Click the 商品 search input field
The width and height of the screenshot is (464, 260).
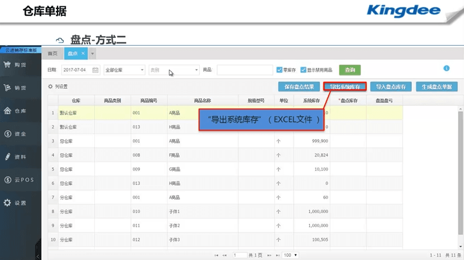[245, 70]
